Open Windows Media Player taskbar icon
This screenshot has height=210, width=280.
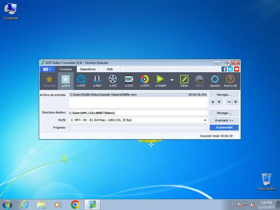tap(58, 205)
